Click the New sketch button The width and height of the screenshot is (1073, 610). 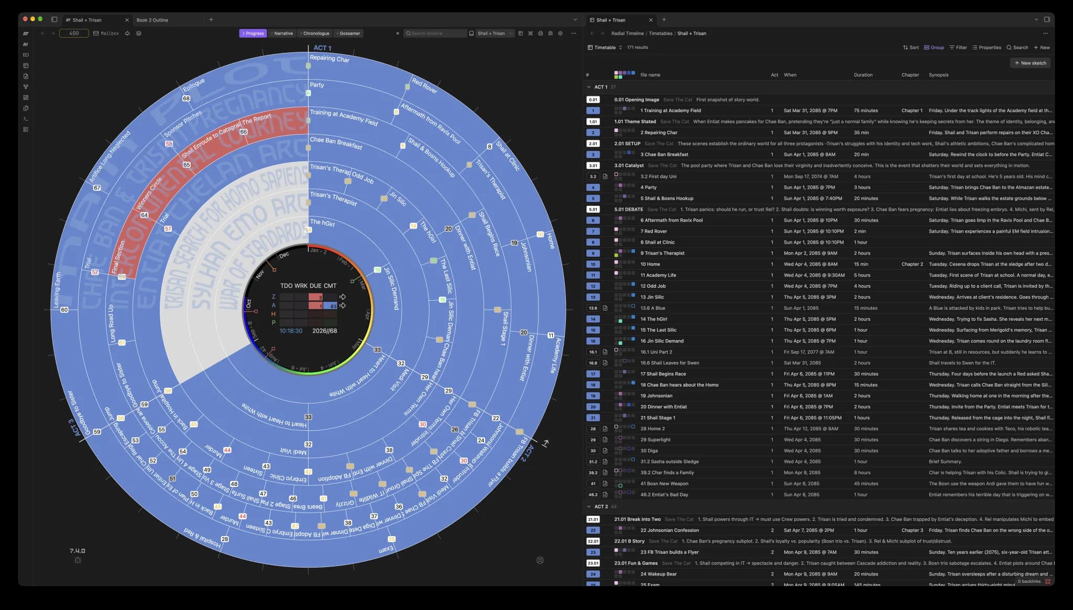[1030, 63]
